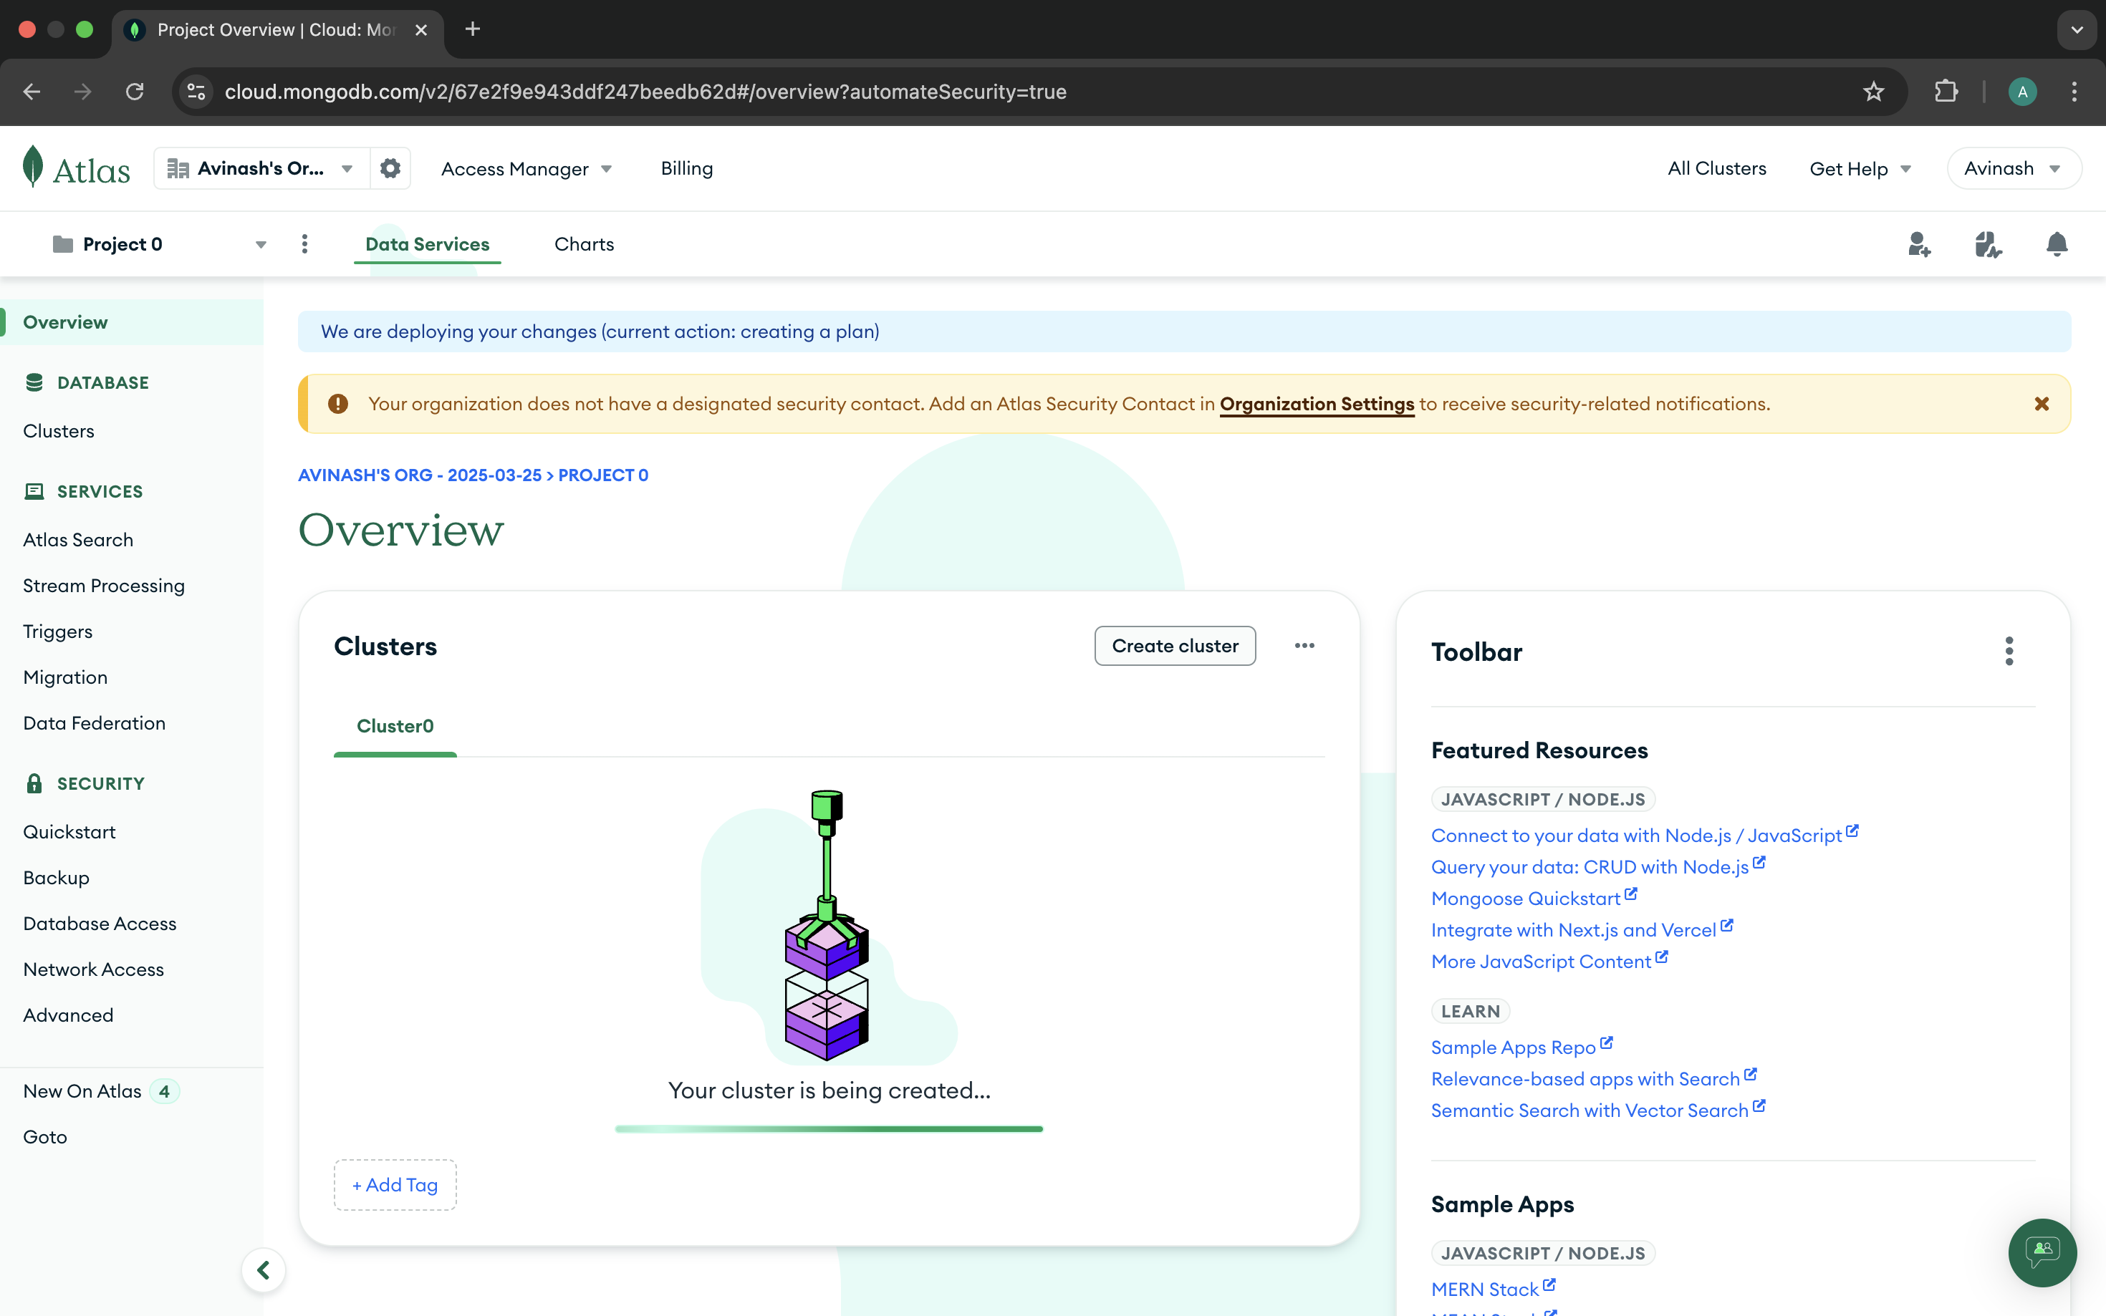Collapse the sidebar with chevron arrow

(263, 1270)
